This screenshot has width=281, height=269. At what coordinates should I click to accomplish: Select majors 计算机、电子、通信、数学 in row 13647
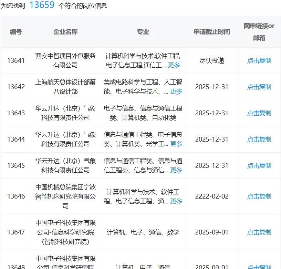click(143, 232)
